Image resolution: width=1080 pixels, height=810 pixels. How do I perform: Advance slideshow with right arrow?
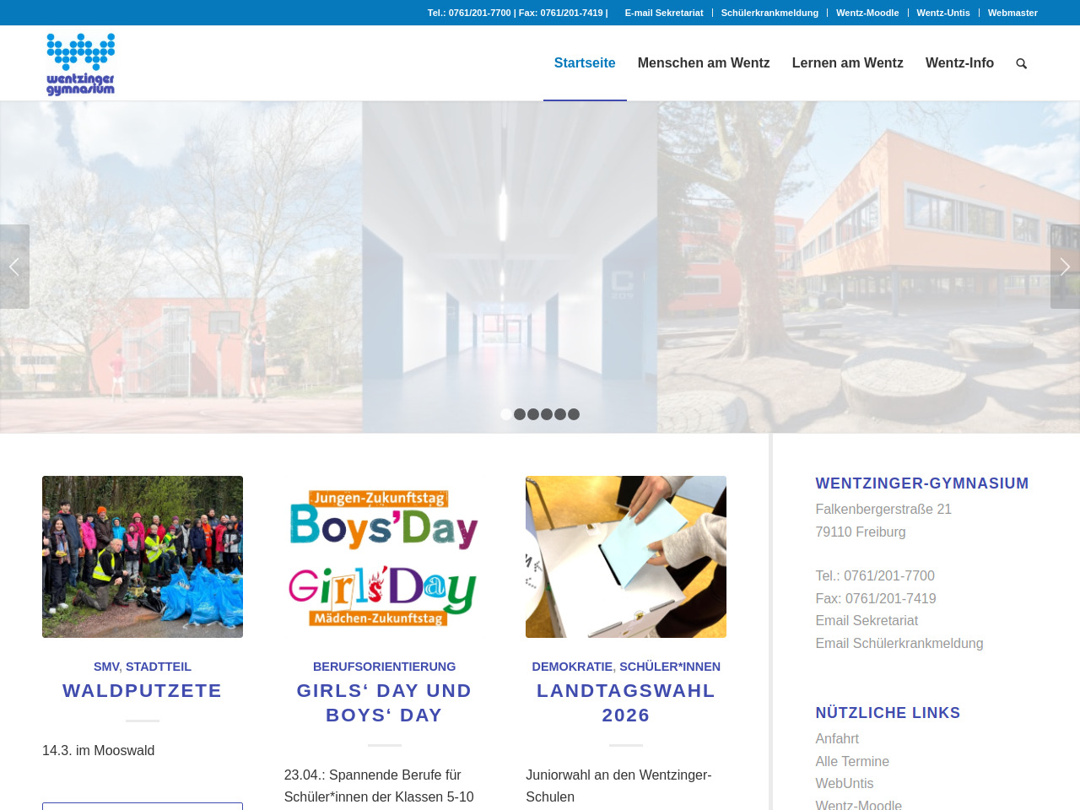point(1065,267)
